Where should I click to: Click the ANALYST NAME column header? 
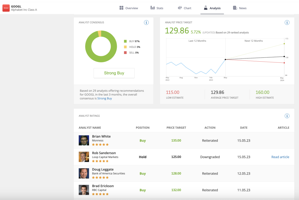point(90,128)
